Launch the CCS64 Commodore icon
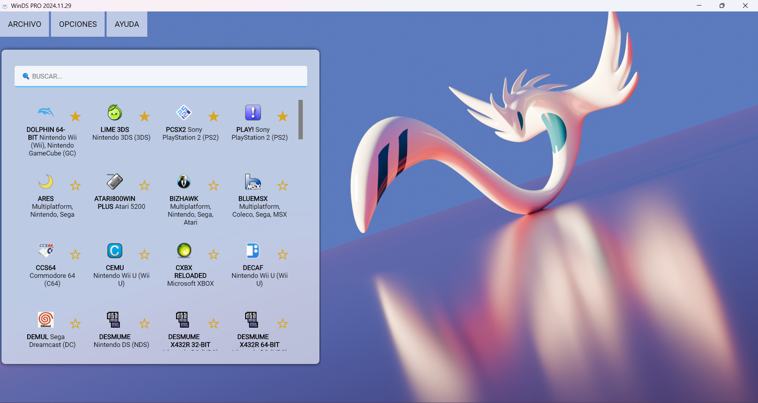This screenshot has width=758, height=403. pos(46,251)
